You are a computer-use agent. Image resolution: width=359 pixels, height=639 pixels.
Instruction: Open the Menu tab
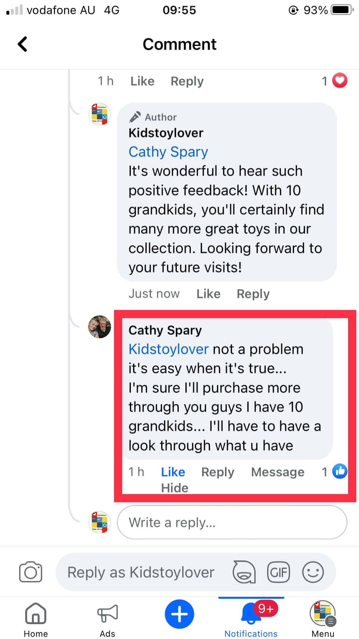click(323, 619)
